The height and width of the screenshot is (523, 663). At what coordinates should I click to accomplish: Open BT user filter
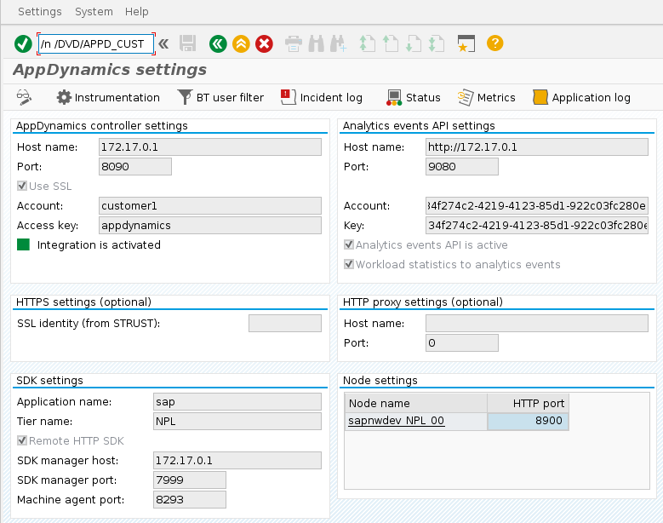pyautogui.click(x=220, y=97)
